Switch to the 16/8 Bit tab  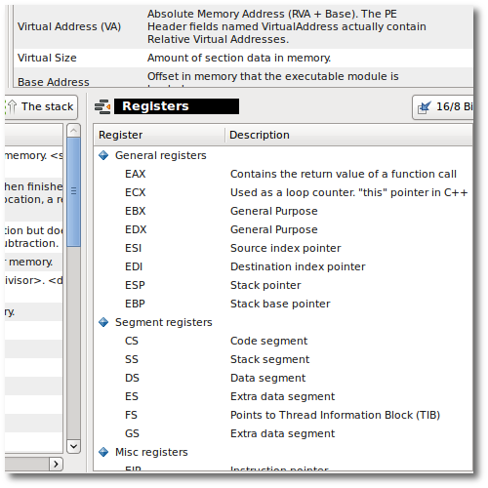(x=443, y=107)
